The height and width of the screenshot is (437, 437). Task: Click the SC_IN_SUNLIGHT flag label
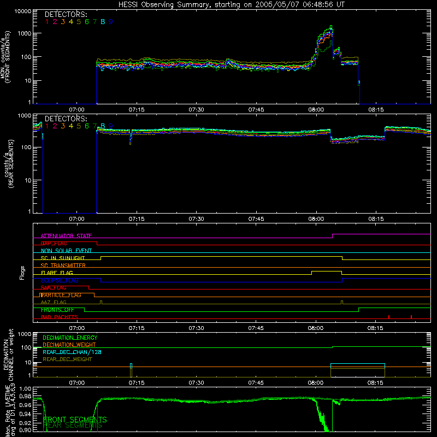[63, 258]
